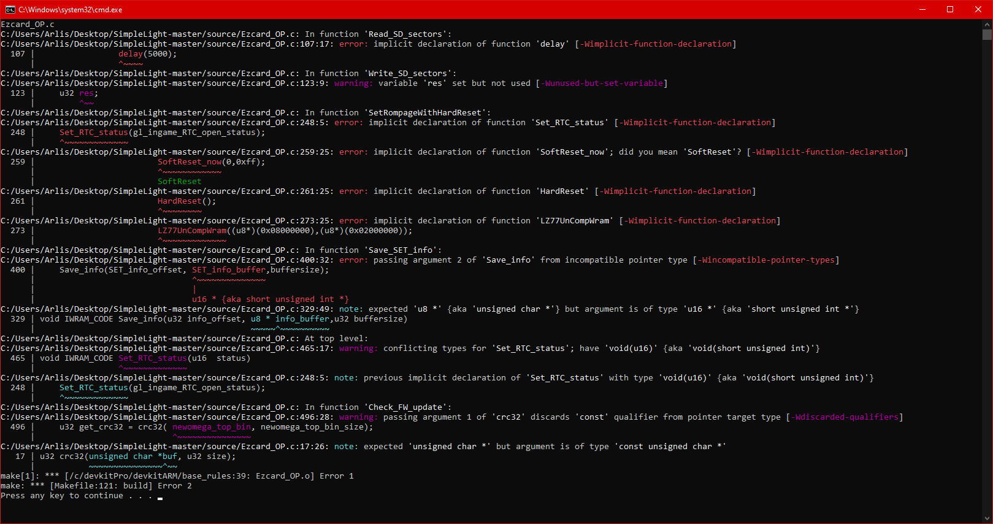Click 'make[1]: ***' Ezcard_OP.o Error 1 line

[177, 476]
